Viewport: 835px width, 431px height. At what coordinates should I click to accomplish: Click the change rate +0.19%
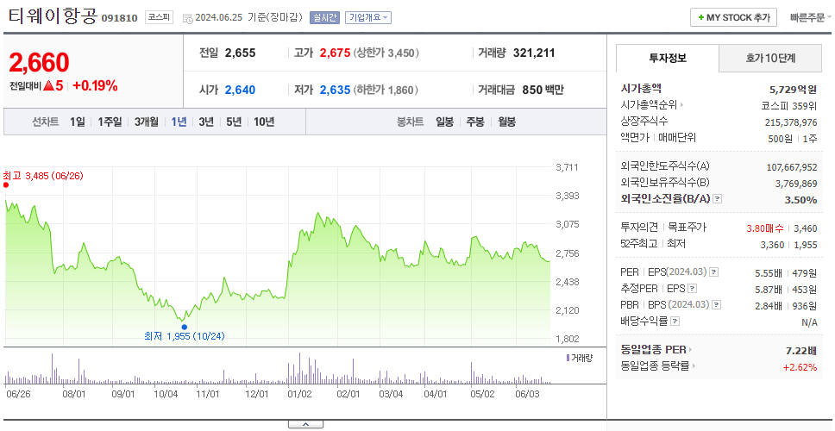pyautogui.click(x=96, y=85)
